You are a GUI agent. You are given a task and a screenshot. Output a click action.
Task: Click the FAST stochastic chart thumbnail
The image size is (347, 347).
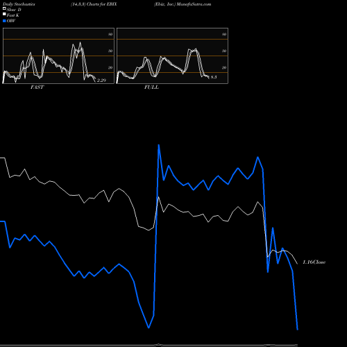(x=58, y=56)
